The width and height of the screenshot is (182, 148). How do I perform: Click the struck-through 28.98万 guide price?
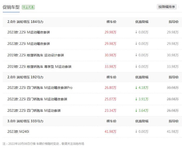pyautogui.click(x=173, y=99)
